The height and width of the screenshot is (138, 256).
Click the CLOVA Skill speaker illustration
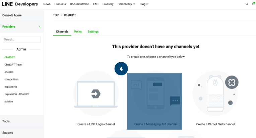[215, 93]
